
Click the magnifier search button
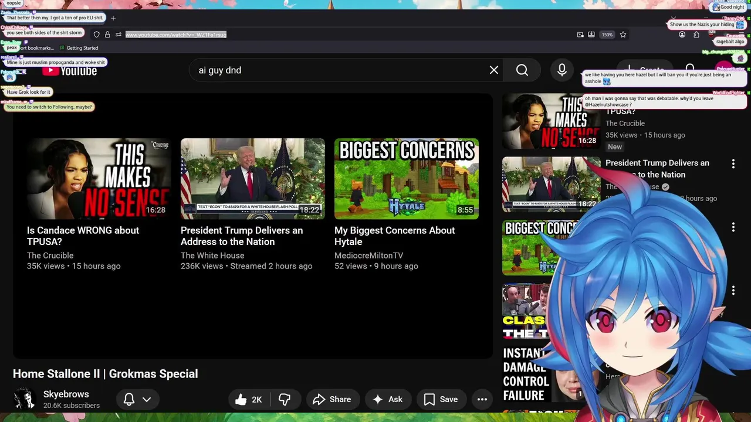522,70
